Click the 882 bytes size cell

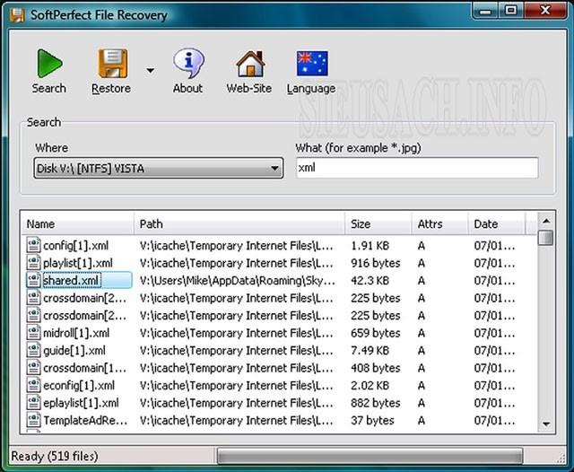tap(376, 403)
